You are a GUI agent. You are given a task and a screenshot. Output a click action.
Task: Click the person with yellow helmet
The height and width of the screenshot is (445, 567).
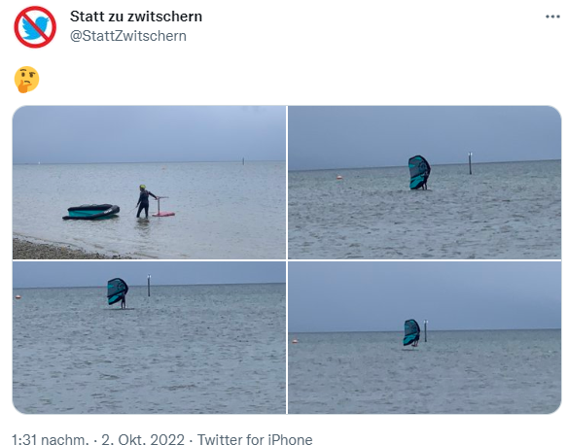point(144,201)
